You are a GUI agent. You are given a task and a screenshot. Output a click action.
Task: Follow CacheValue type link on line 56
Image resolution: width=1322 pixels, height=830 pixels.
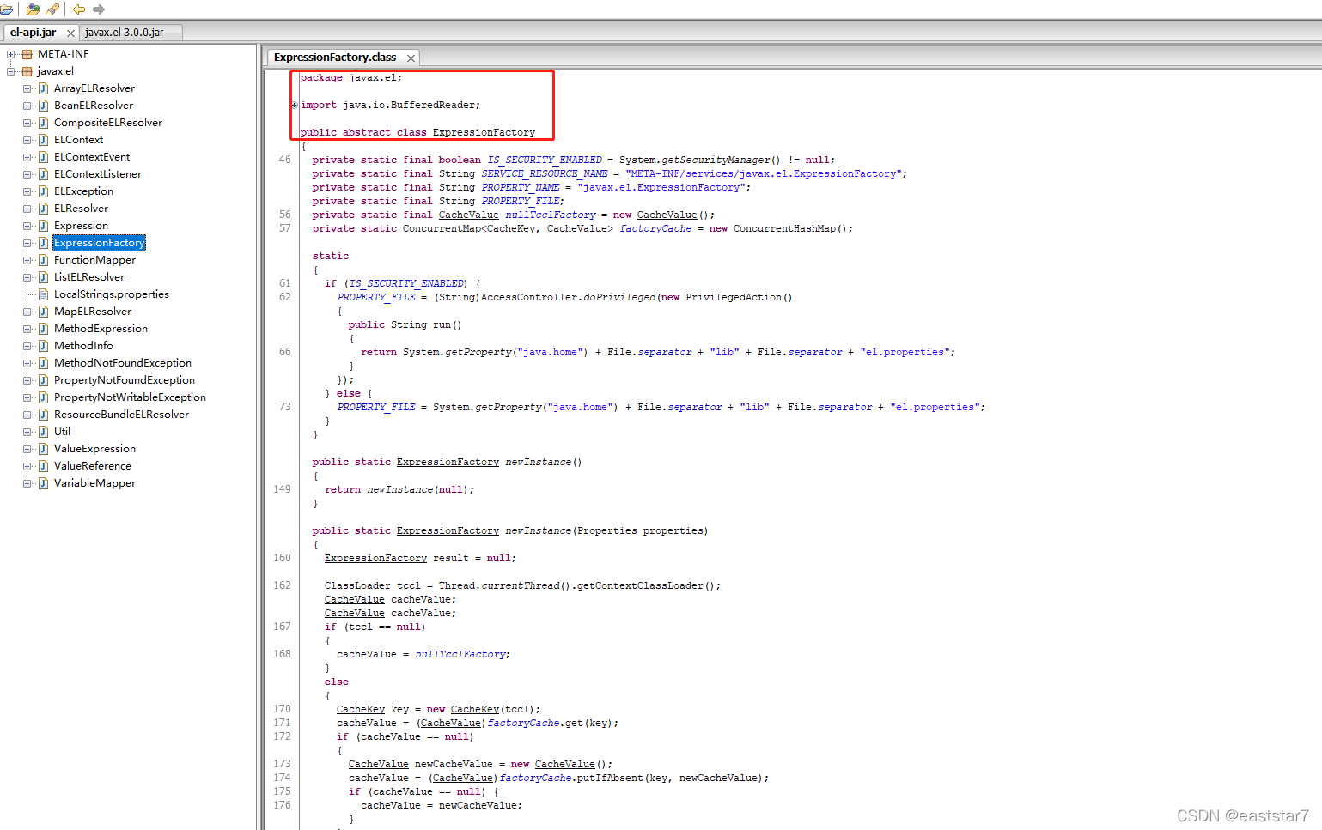468,215
